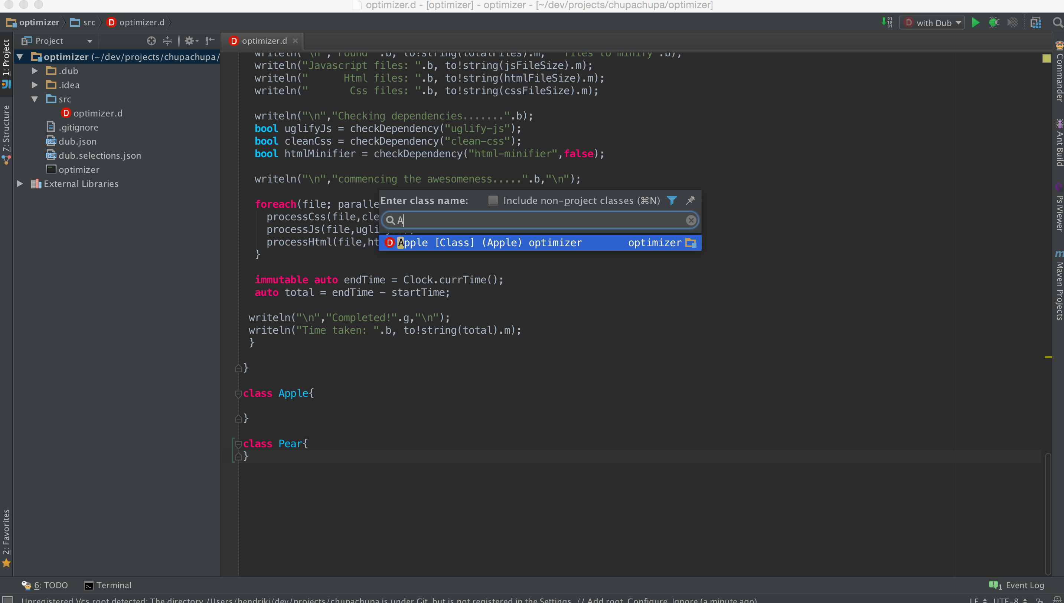Expand the .idea folder

(35, 85)
